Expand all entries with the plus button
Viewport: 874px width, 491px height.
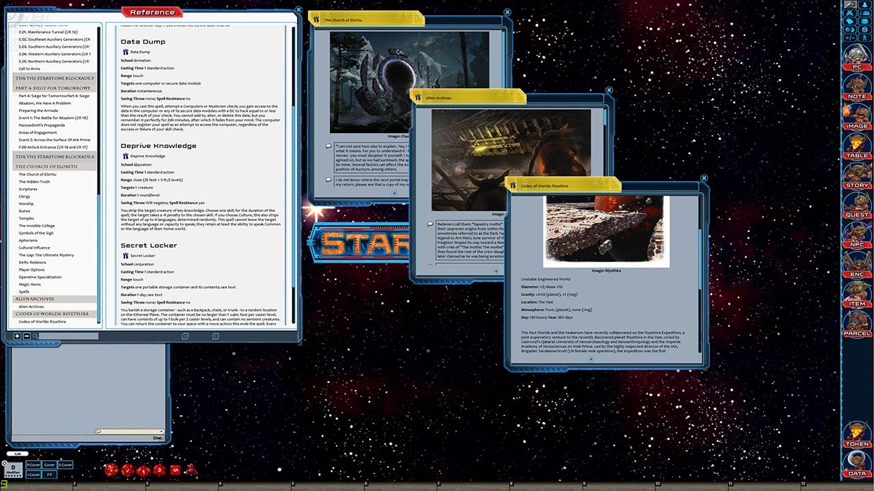tap(17, 336)
